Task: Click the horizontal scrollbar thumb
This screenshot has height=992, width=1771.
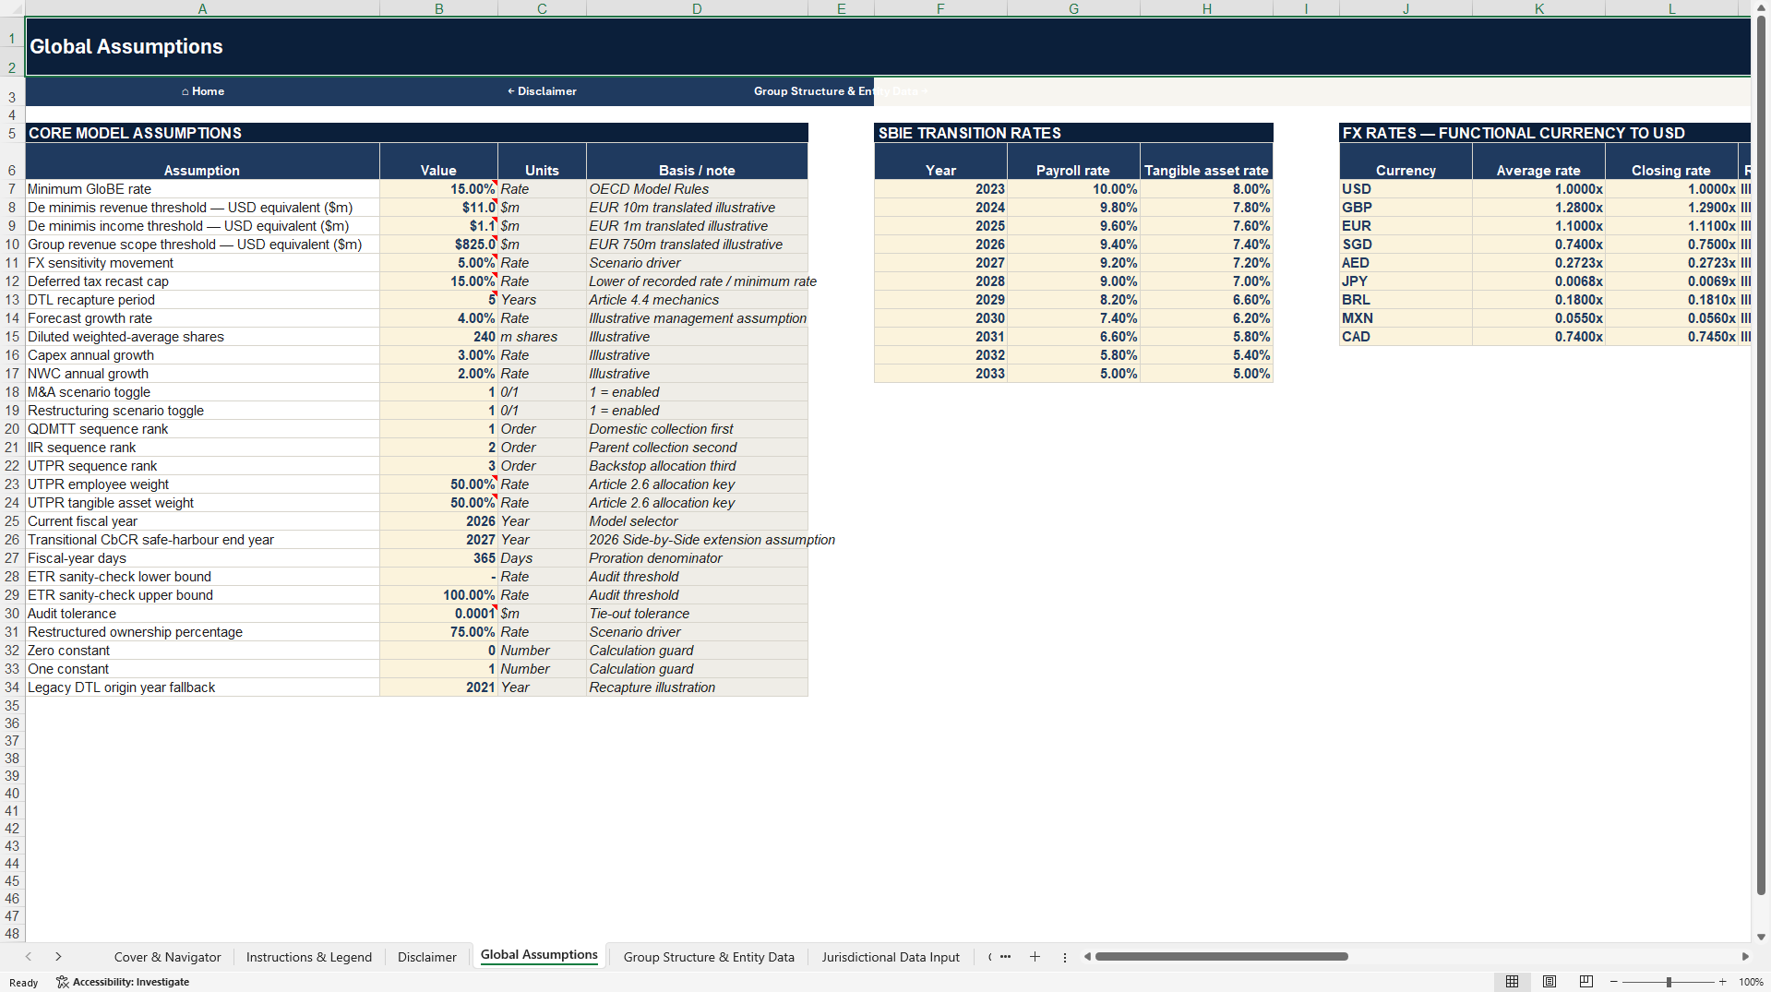Action: coord(1221,957)
